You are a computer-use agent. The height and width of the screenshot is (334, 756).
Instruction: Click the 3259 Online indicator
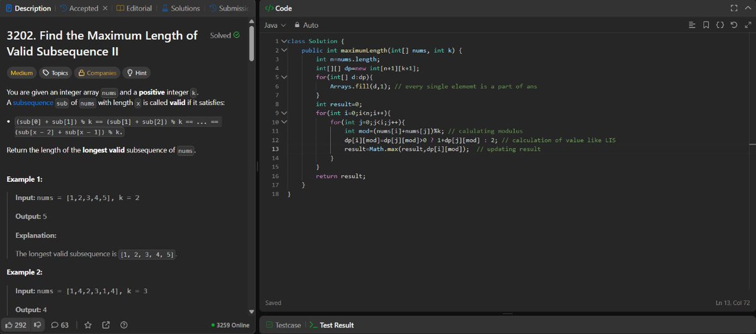(x=230, y=325)
